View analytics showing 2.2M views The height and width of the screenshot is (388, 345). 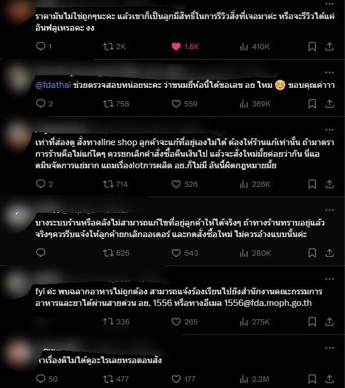pyautogui.click(x=254, y=379)
